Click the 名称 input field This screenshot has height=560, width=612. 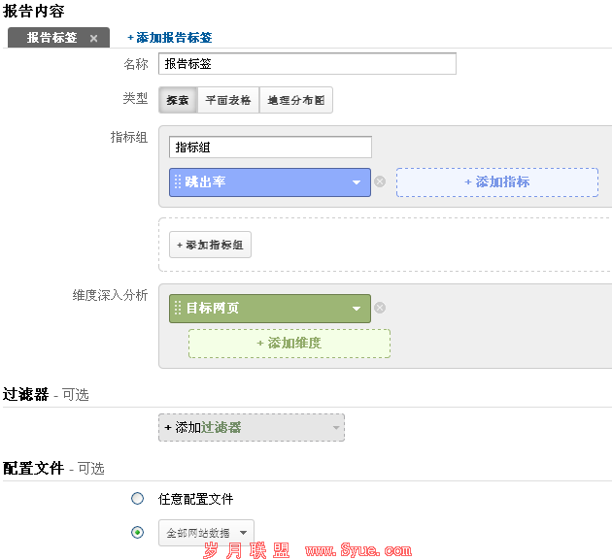click(x=307, y=63)
